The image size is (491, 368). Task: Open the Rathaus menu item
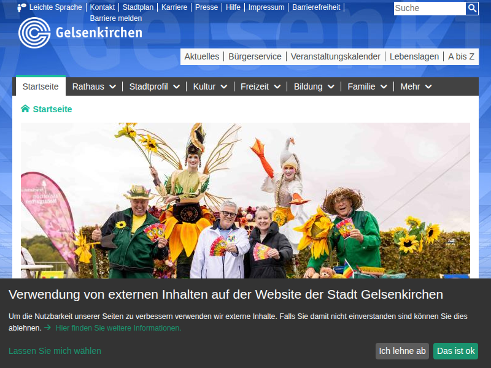88,86
